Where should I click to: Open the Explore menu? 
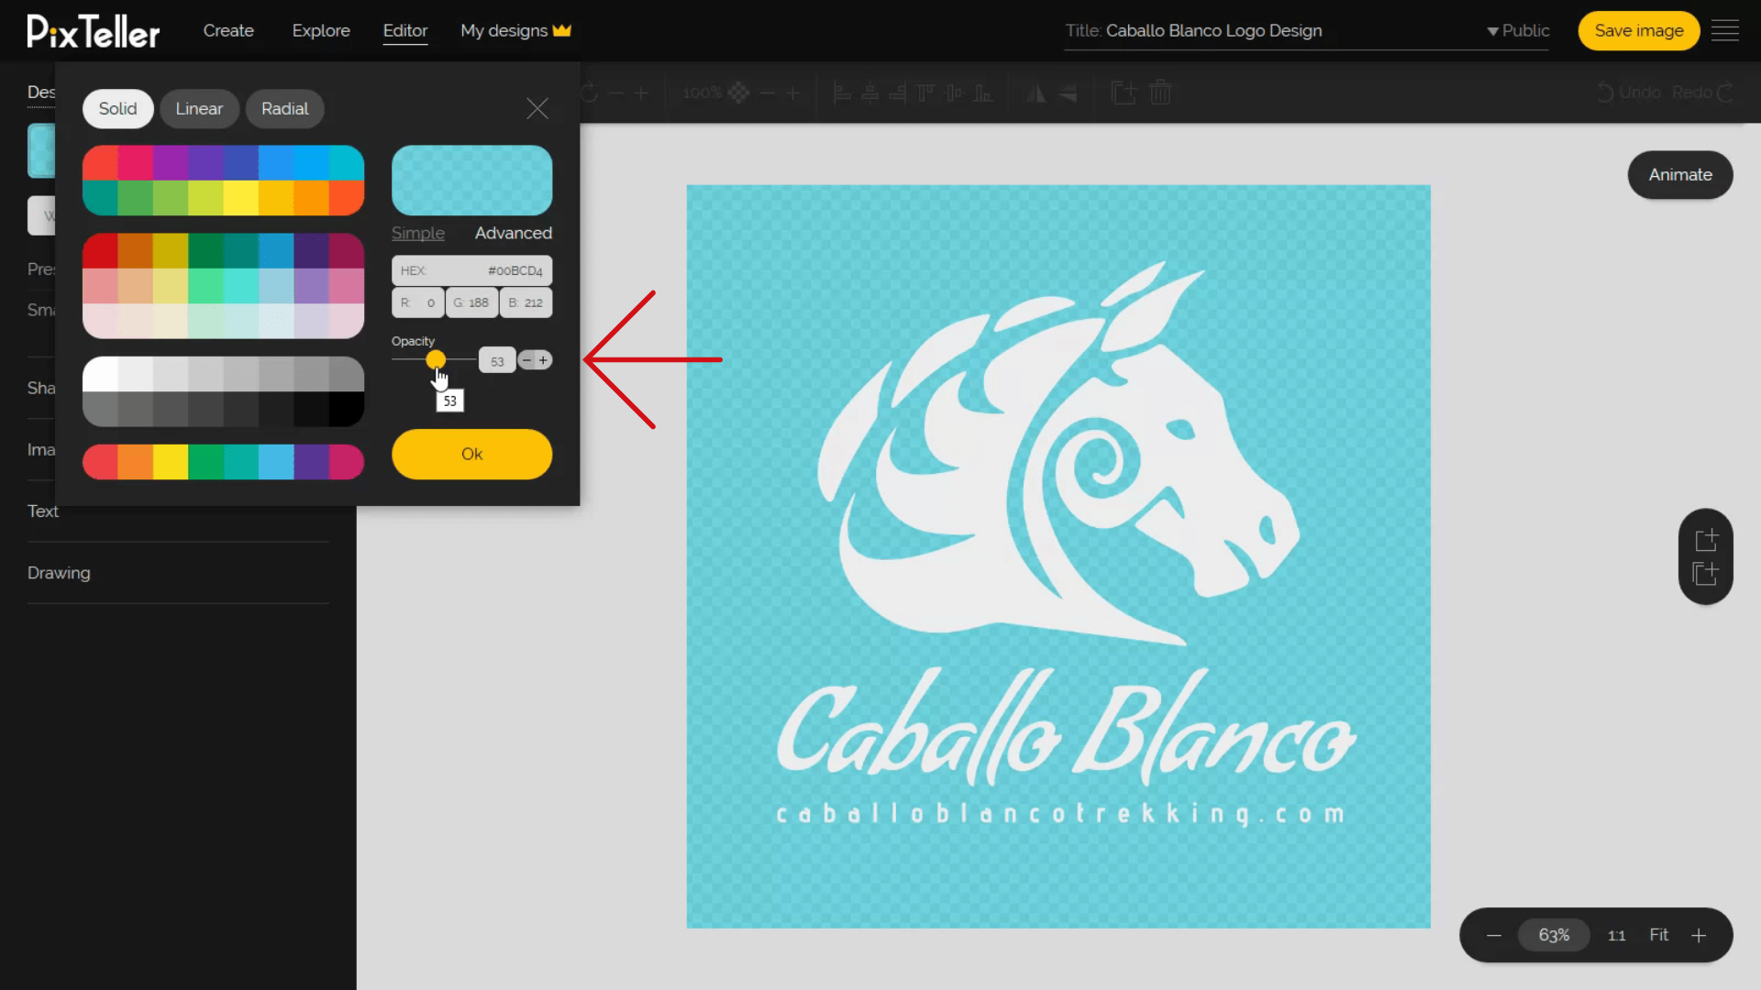(x=321, y=30)
